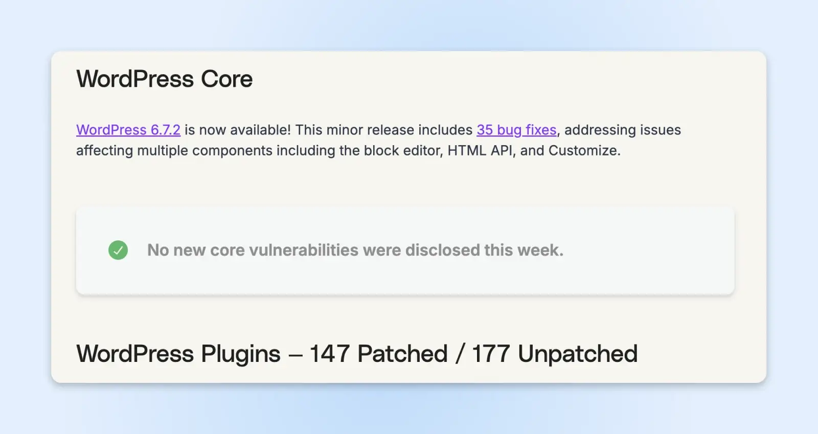This screenshot has height=434, width=818.
Task: Click the "No new core vulnerabilities" message
Action: (355, 250)
